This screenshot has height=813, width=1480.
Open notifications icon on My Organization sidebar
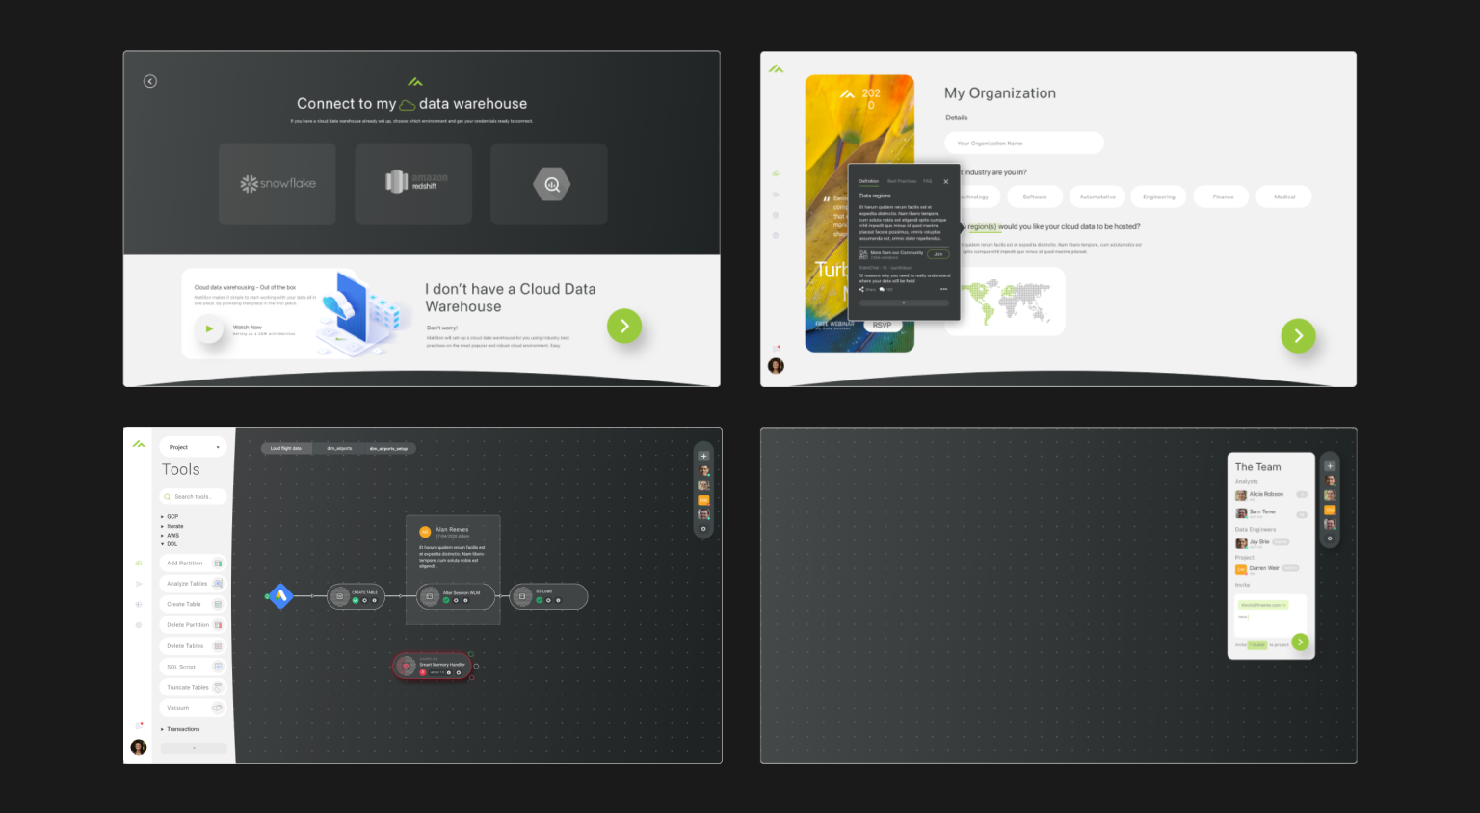[776, 348]
